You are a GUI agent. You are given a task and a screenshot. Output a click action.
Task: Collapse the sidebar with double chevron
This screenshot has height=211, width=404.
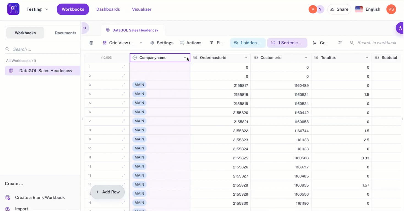click(x=85, y=28)
